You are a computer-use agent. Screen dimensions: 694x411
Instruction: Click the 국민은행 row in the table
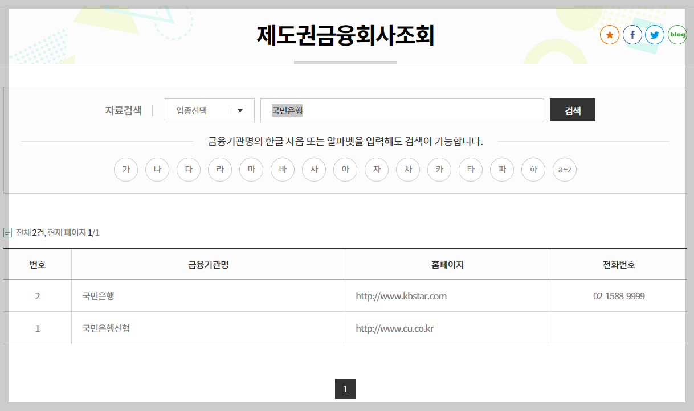click(97, 295)
